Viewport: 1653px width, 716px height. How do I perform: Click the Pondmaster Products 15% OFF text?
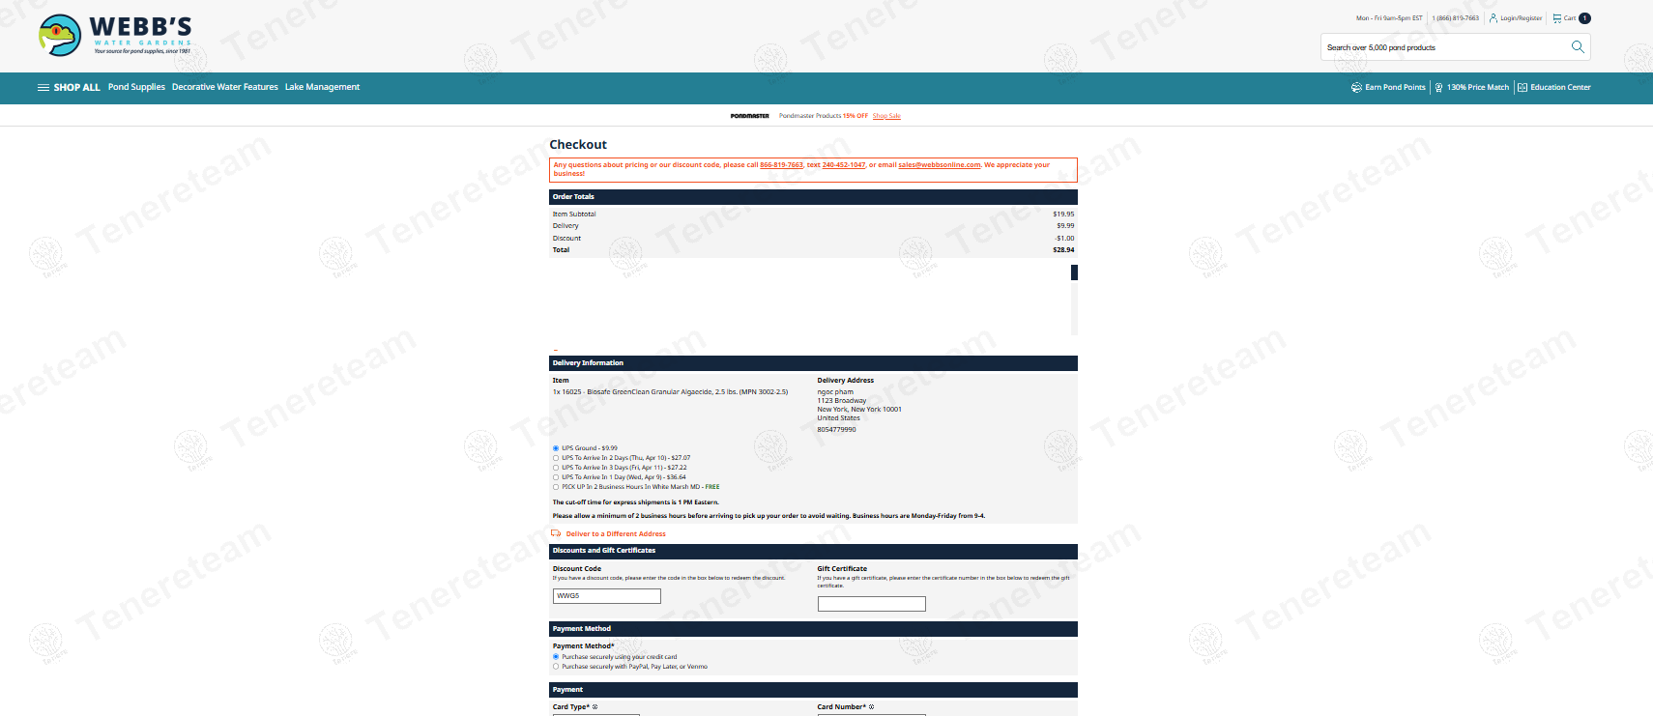[x=824, y=116]
